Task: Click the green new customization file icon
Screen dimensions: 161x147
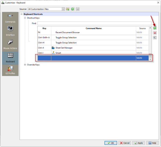Action: pos(72,9)
